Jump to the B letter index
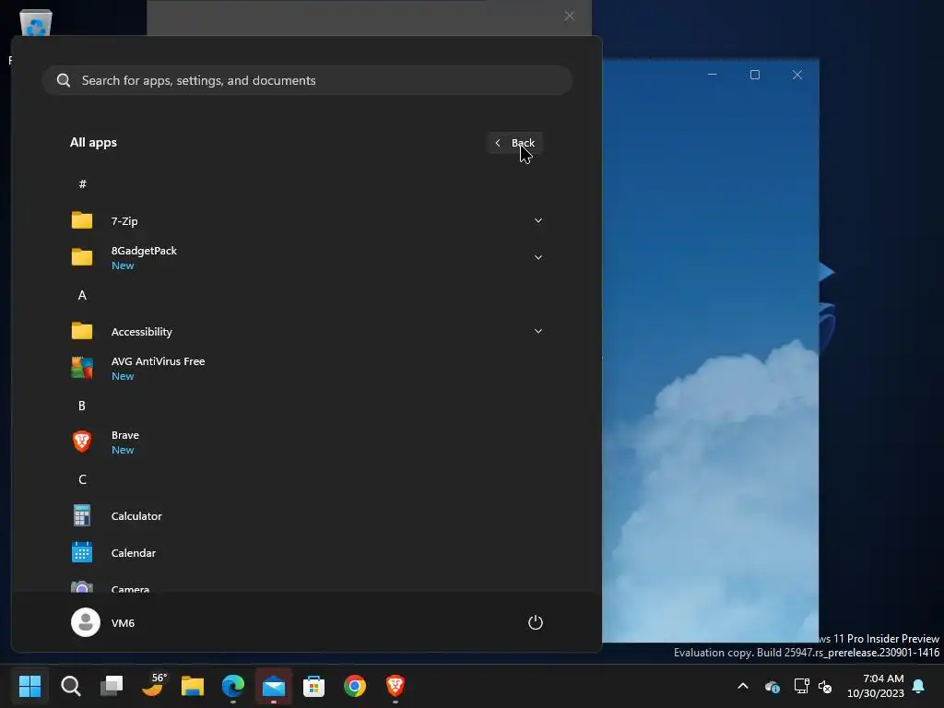The image size is (944, 708). click(82, 406)
